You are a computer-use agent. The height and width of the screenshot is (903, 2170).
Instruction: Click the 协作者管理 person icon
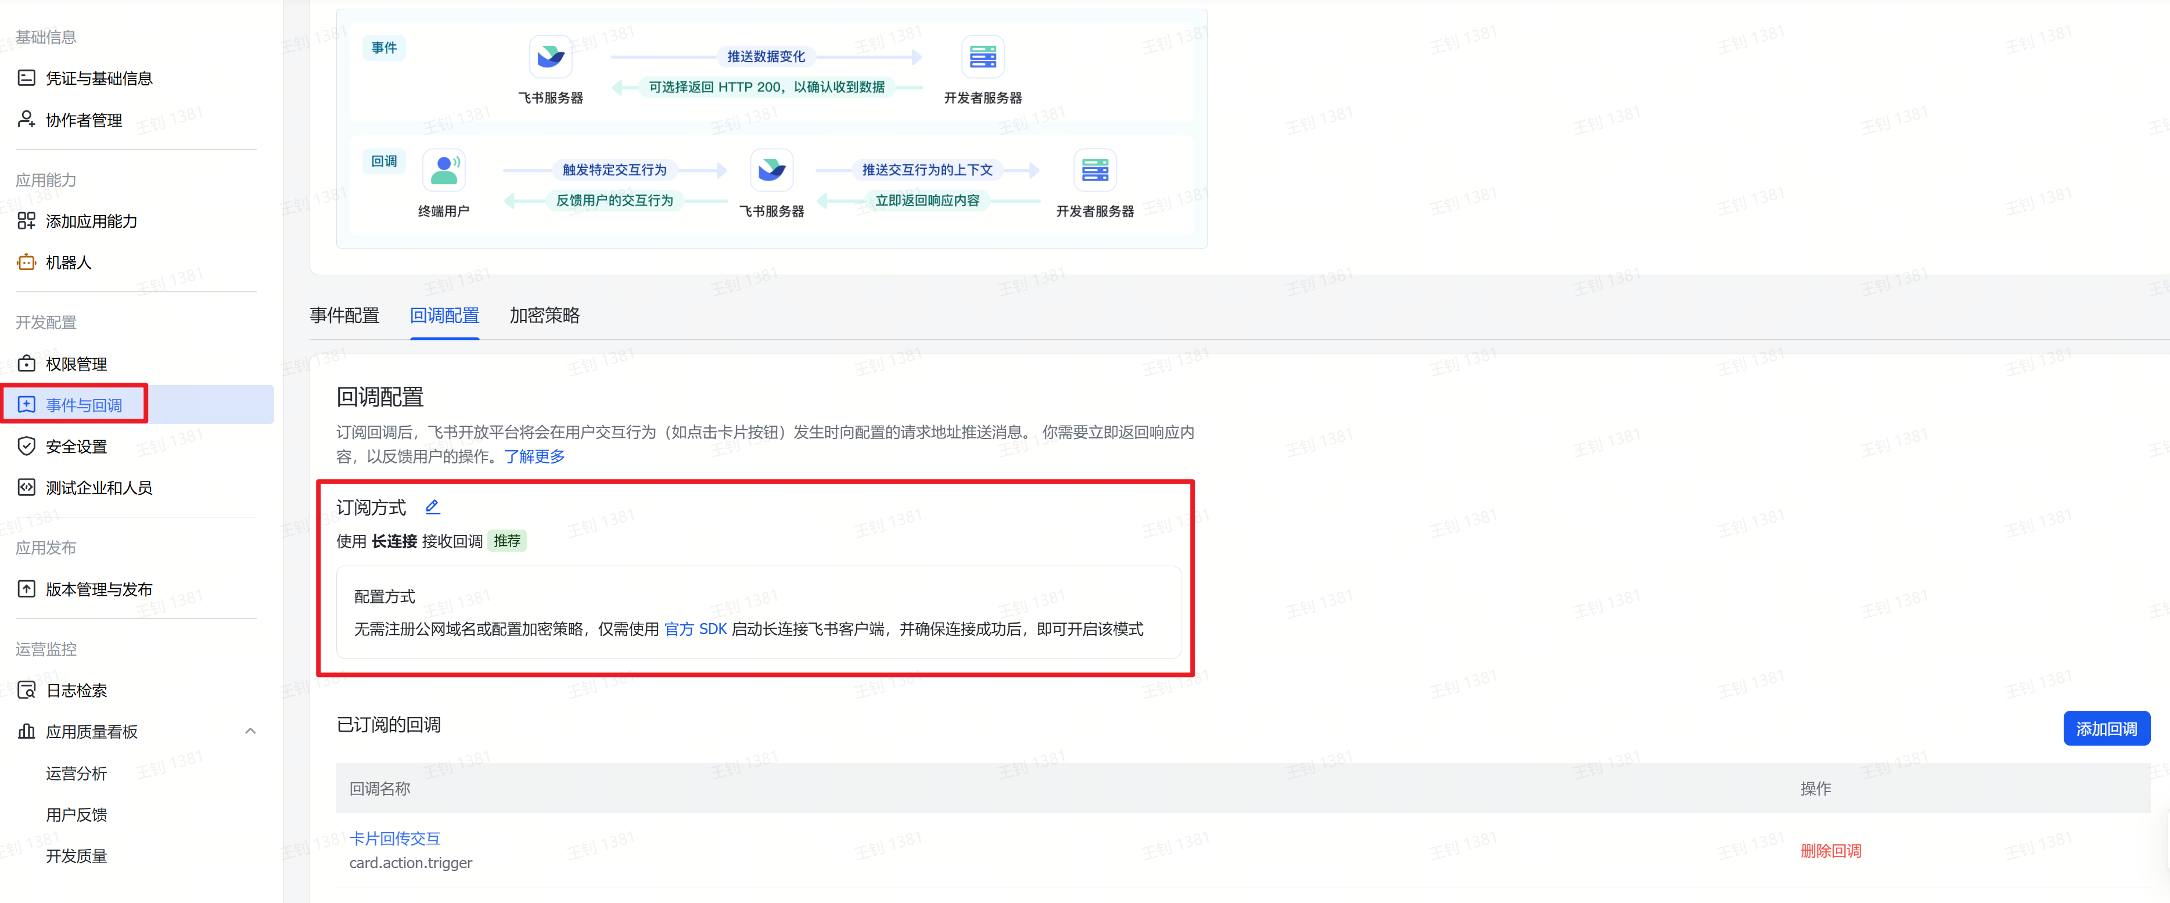click(x=26, y=120)
